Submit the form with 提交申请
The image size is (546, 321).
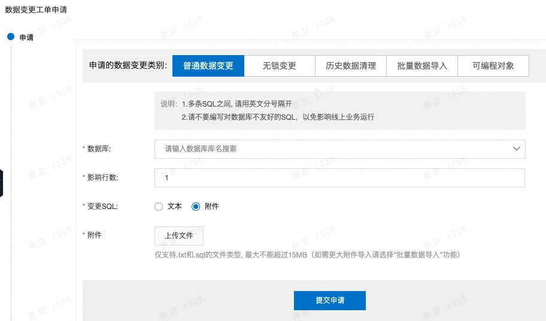click(x=330, y=301)
